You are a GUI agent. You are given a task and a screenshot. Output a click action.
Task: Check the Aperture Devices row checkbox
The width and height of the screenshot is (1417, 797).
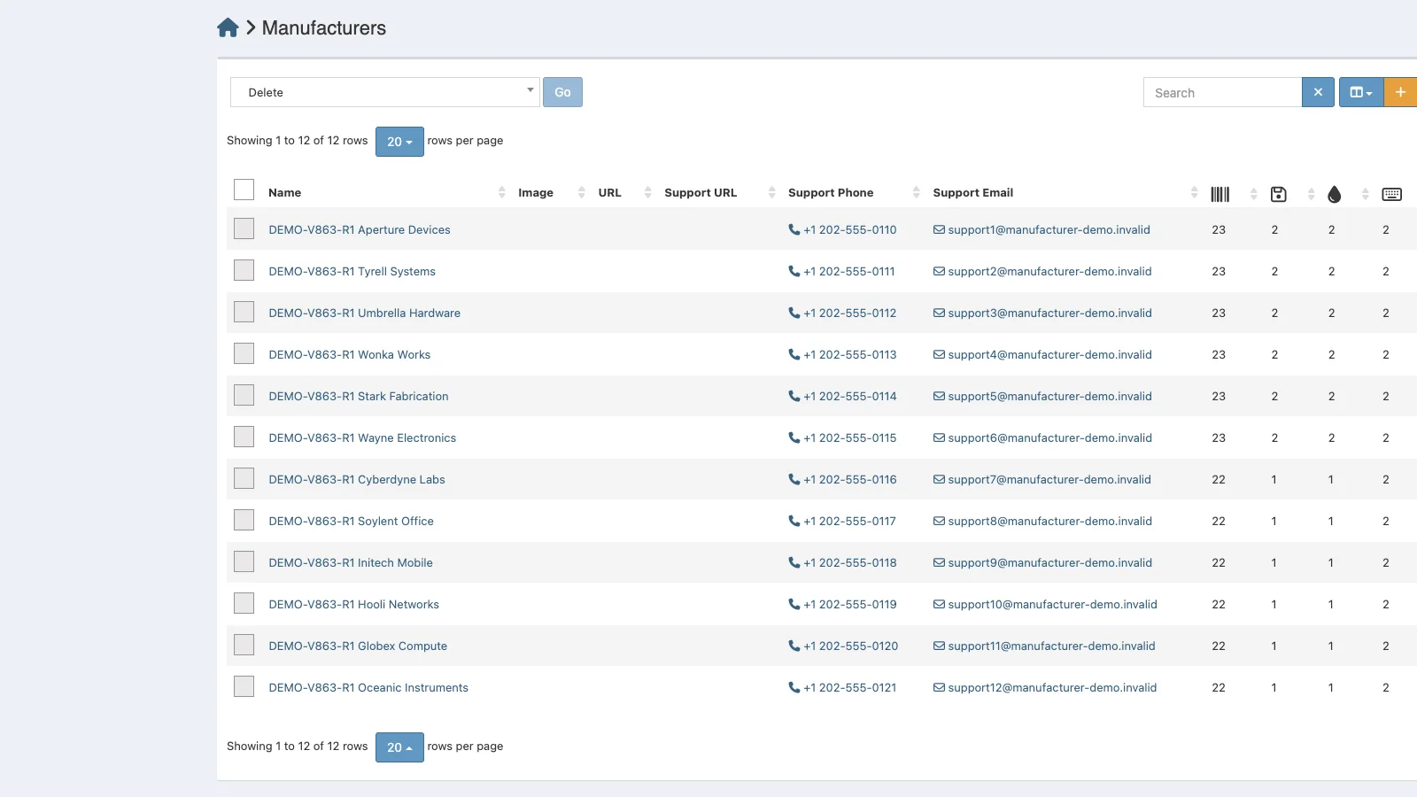(x=244, y=228)
